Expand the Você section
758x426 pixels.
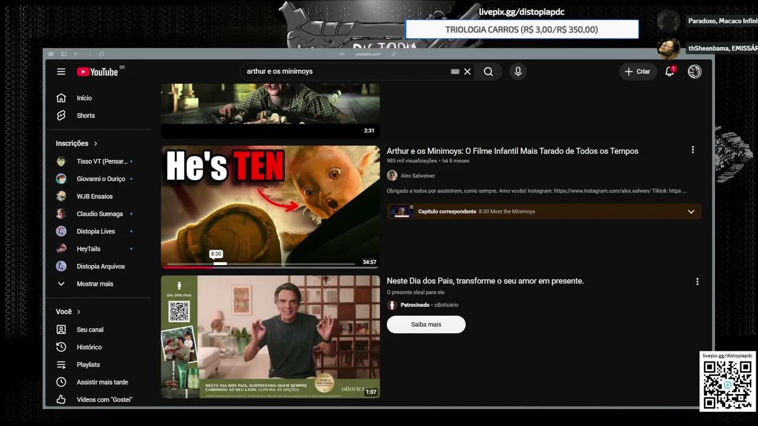tap(68, 312)
